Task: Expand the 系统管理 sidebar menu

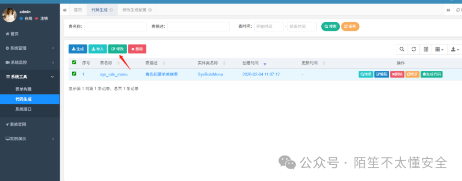Action: click(30, 48)
